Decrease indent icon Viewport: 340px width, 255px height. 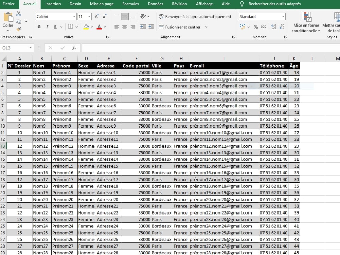(x=143, y=27)
